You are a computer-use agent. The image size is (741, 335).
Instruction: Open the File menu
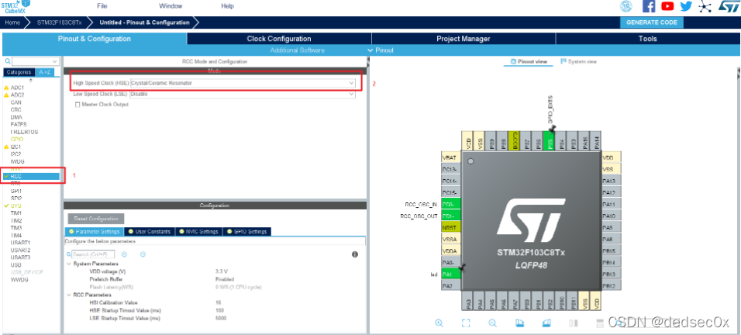point(102,6)
